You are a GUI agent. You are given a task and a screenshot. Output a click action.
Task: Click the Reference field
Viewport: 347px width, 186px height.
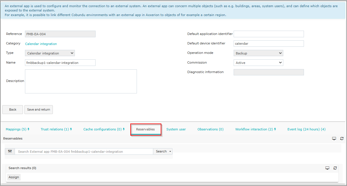[x=60, y=34]
